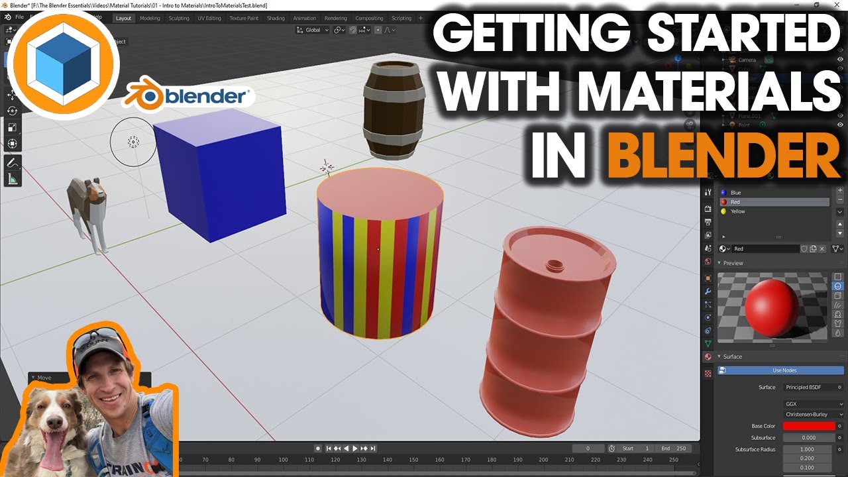The height and width of the screenshot is (477, 848).
Task: Select the Transform tool in the left toolbar
Action: (x=13, y=143)
